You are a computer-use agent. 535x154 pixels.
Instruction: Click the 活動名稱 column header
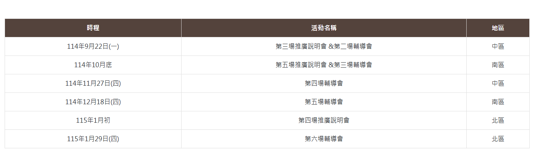324,28
